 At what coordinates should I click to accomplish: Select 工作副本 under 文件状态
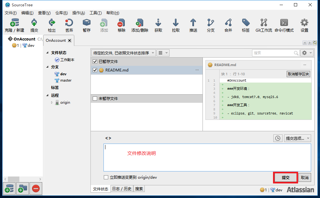coord(67,60)
